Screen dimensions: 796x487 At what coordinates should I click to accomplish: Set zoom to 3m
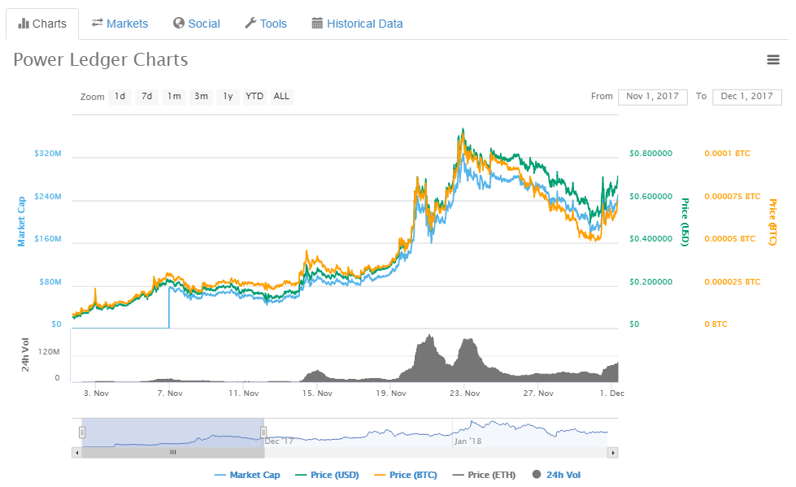point(201,97)
